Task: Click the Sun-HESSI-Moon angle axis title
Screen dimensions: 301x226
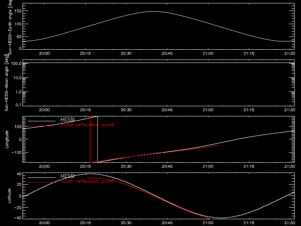Action: pos(6,83)
